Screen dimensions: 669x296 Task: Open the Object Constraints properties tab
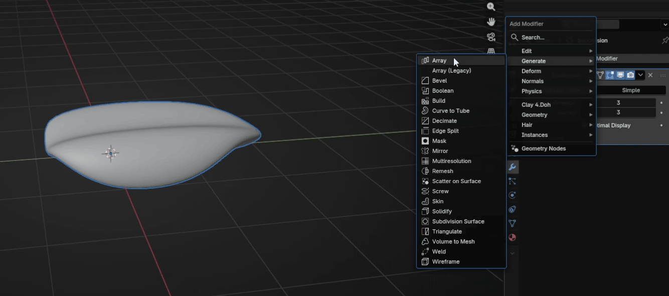pyautogui.click(x=512, y=209)
